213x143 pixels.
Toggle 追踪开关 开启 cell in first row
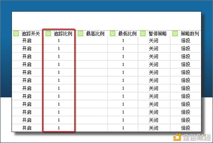(27, 41)
